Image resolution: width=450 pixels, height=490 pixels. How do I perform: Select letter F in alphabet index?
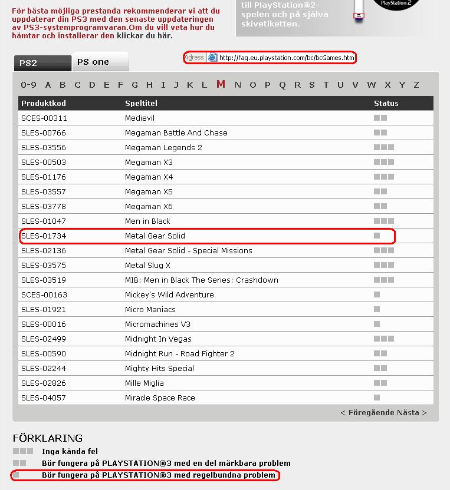coord(120,85)
